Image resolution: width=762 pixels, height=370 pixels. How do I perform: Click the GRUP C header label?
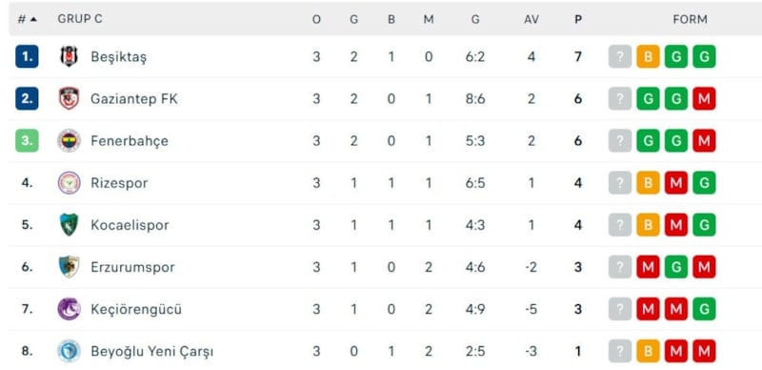click(x=80, y=19)
